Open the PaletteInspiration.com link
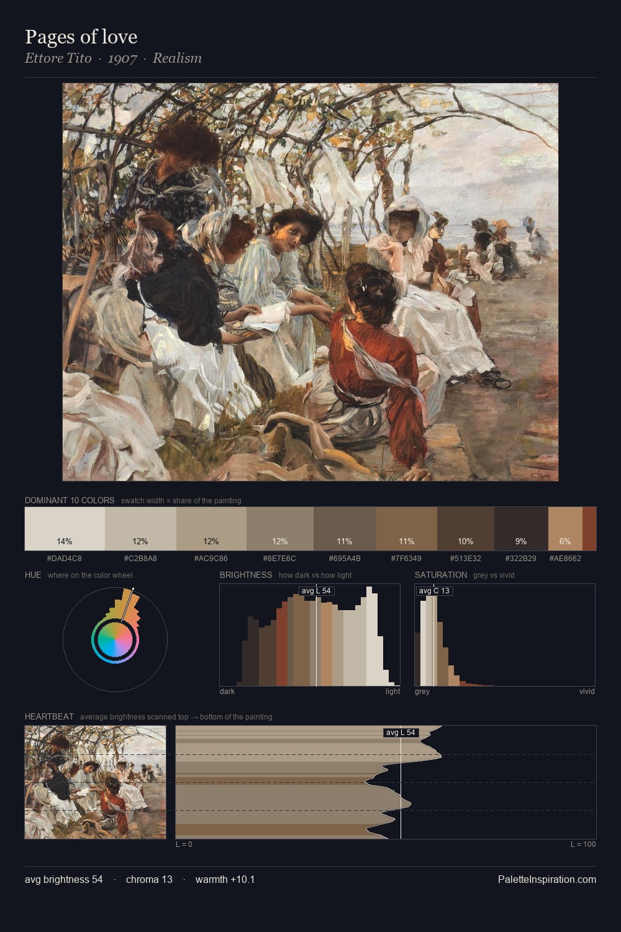 tap(547, 879)
